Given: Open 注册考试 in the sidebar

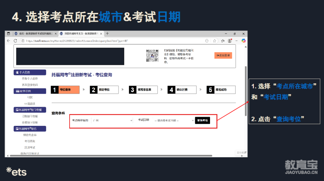Looking at the screenshot, I should [30, 147].
